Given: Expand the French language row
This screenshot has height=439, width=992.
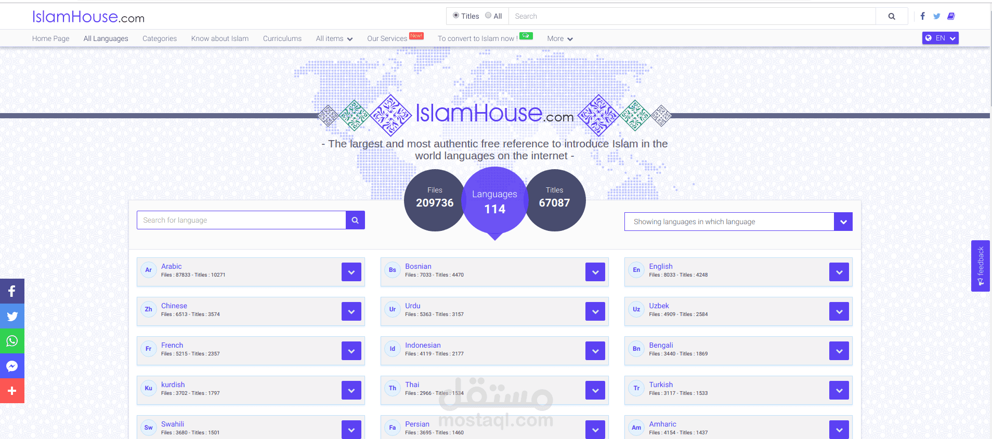Looking at the screenshot, I should 351,351.
